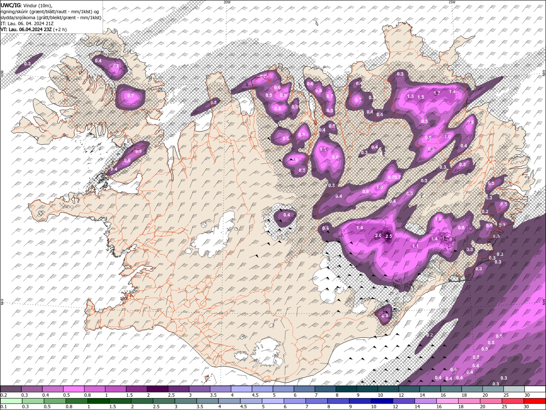Click the 0.7 value in the Westfjords blob
Screen dimensions: 546x410
[x=131, y=96]
